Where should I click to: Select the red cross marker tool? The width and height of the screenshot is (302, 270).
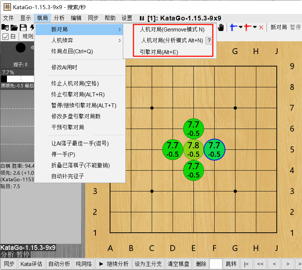[247, 27]
